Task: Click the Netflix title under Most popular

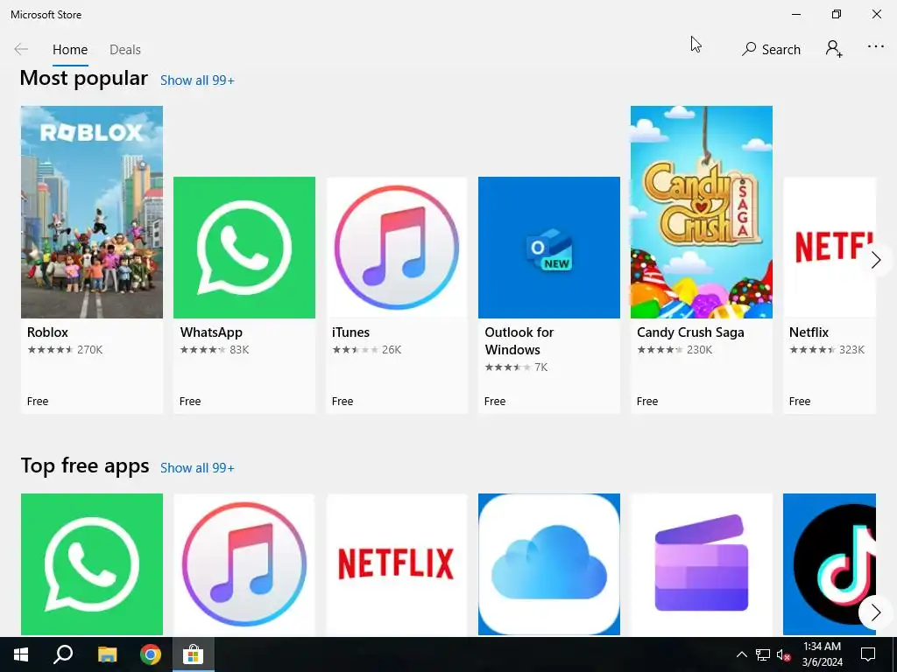Action: (x=809, y=332)
